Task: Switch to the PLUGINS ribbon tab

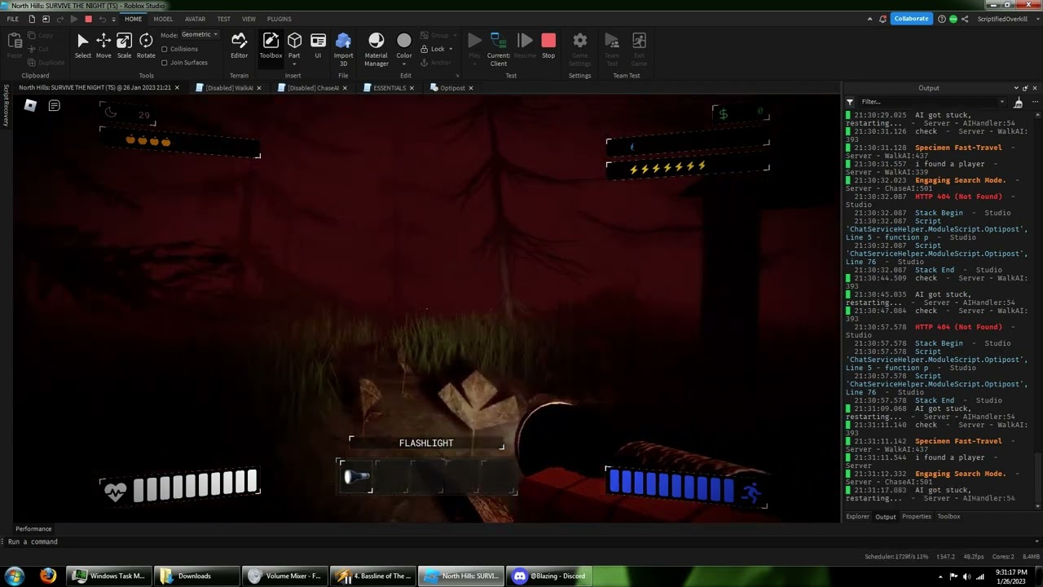Action: pyautogui.click(x=279, y=19)
